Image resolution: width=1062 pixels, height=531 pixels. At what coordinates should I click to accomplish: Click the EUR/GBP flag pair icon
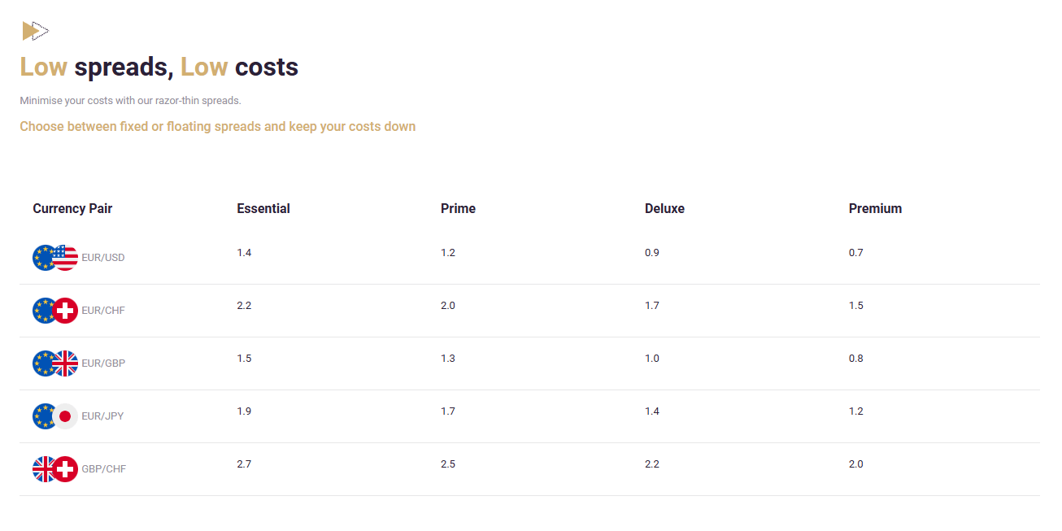(x=55, y=363)
